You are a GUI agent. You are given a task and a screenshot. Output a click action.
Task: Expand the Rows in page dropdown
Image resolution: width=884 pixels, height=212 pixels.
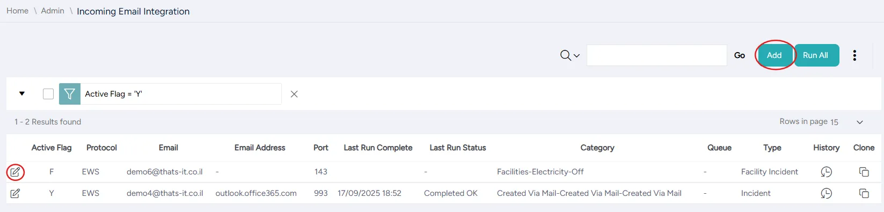860,122
